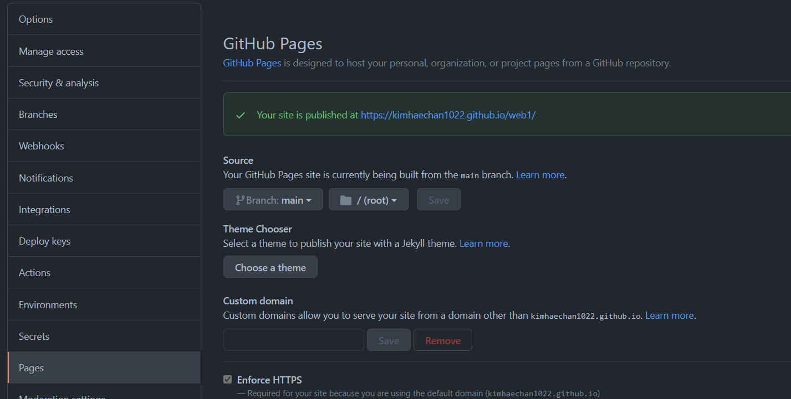Click Learn more link under Source

[540, 175]
